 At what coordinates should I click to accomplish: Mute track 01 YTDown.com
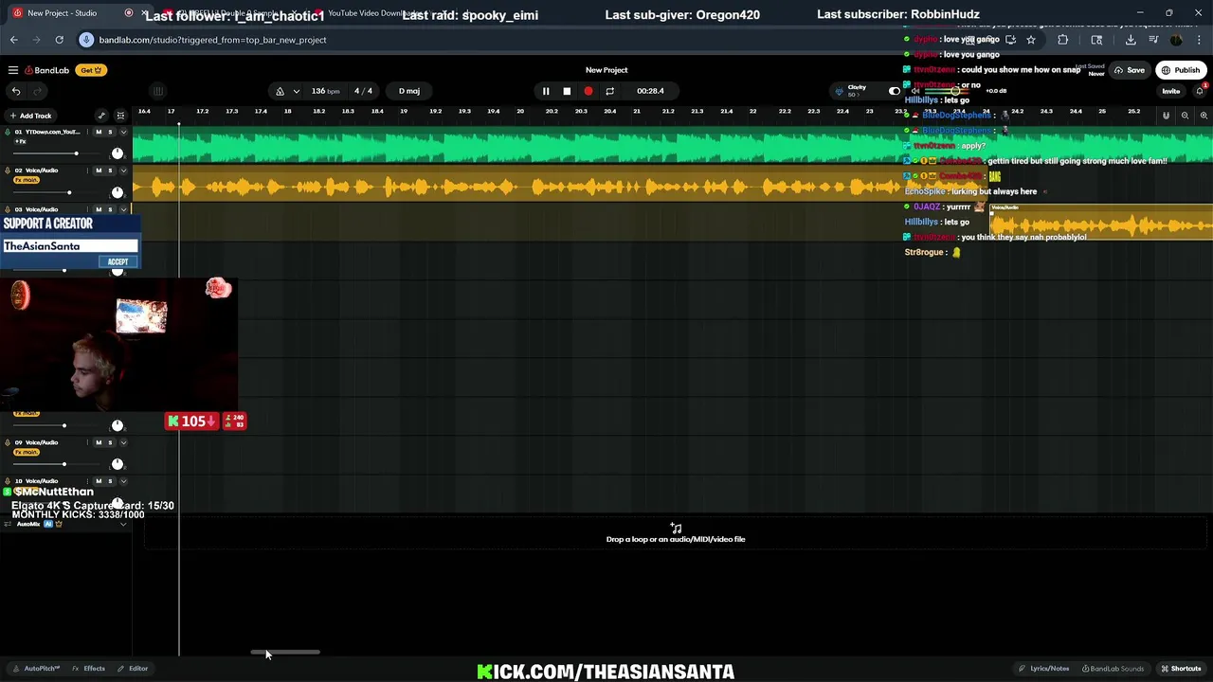click(x=99, y=132)
